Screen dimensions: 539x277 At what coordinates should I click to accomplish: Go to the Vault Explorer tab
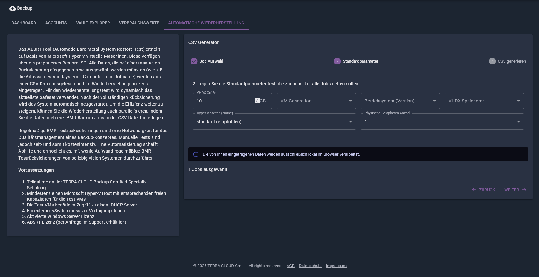[x=93, y=23]
